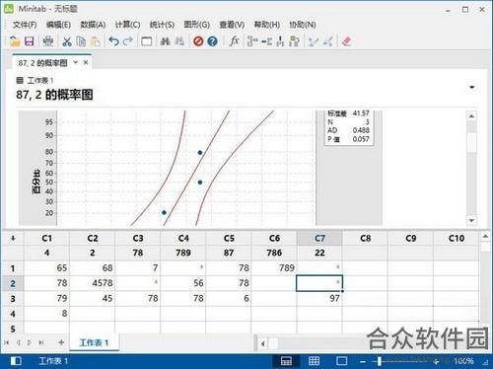Select the 工作表 1 sheet tab

pos(94,343)
